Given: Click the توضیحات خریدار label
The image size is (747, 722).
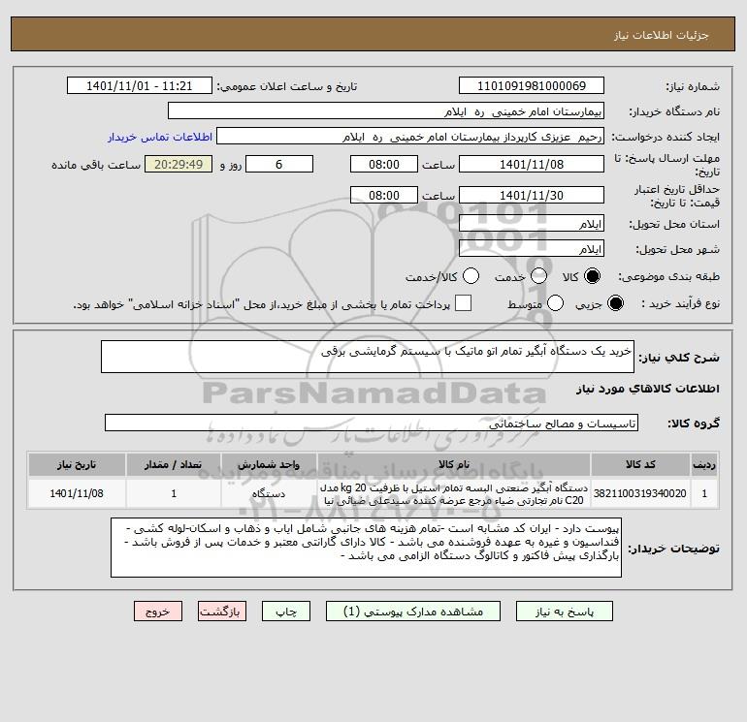Looking at the screenshot, I should tap(673, 549).
